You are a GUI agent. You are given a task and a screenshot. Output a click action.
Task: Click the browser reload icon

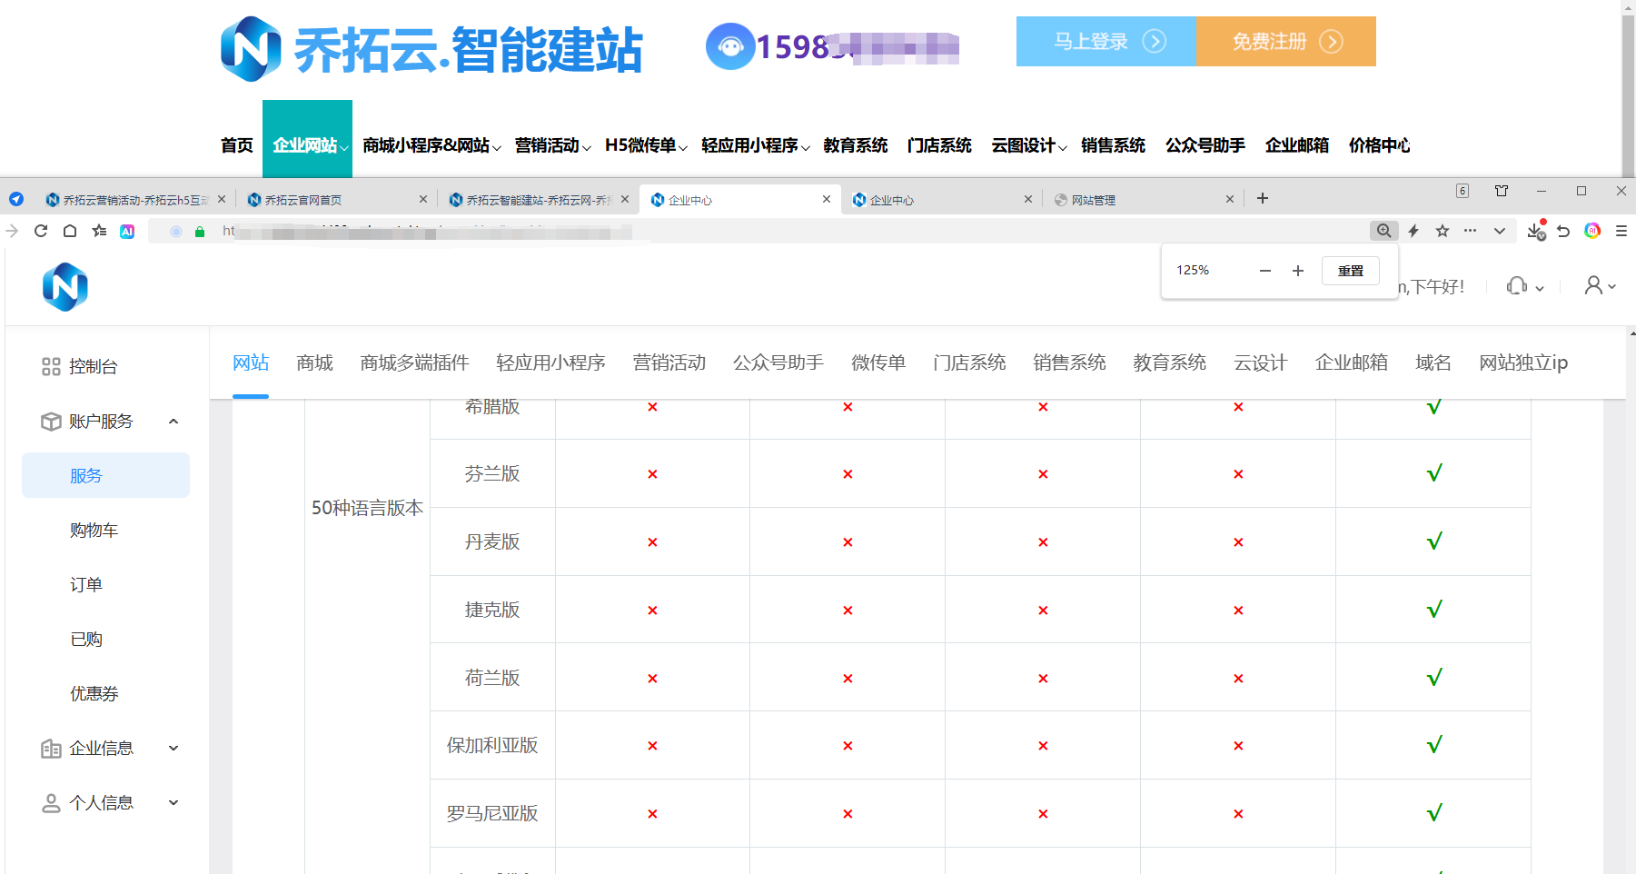[41, 231]
